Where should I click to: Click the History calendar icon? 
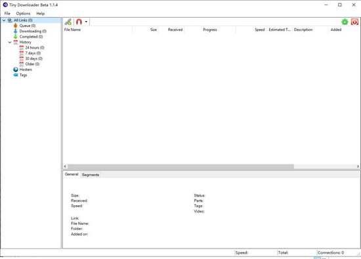pos(16,42)
